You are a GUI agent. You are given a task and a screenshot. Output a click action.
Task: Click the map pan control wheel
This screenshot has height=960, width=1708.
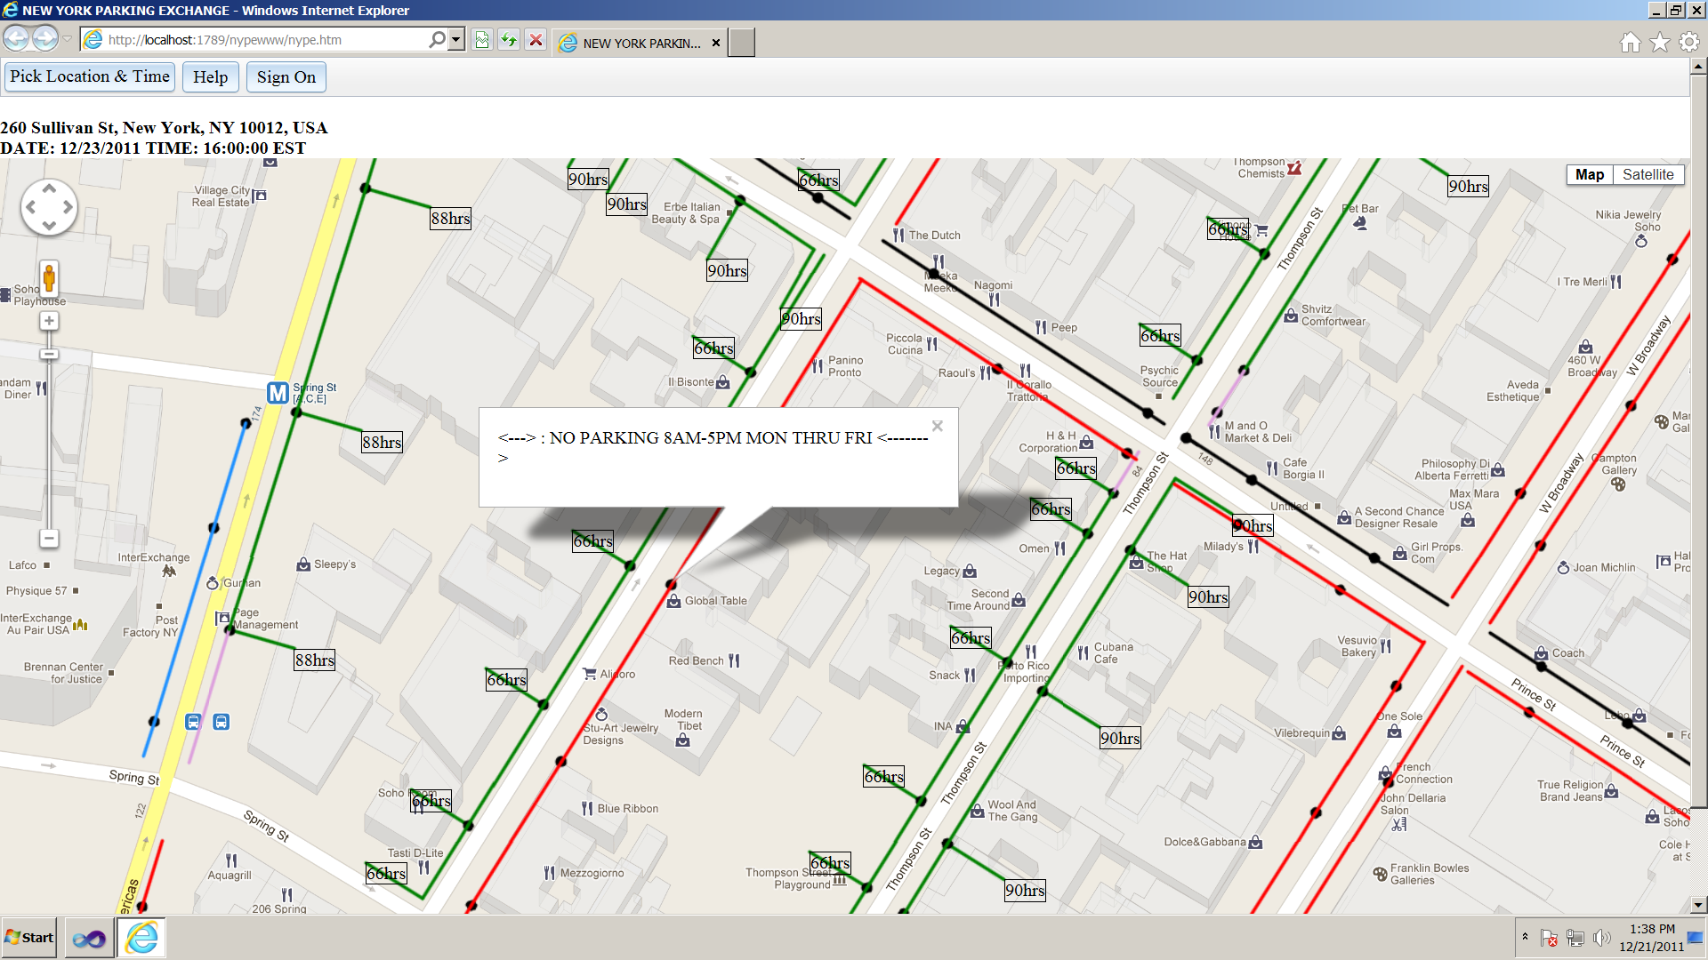[49, 207]
